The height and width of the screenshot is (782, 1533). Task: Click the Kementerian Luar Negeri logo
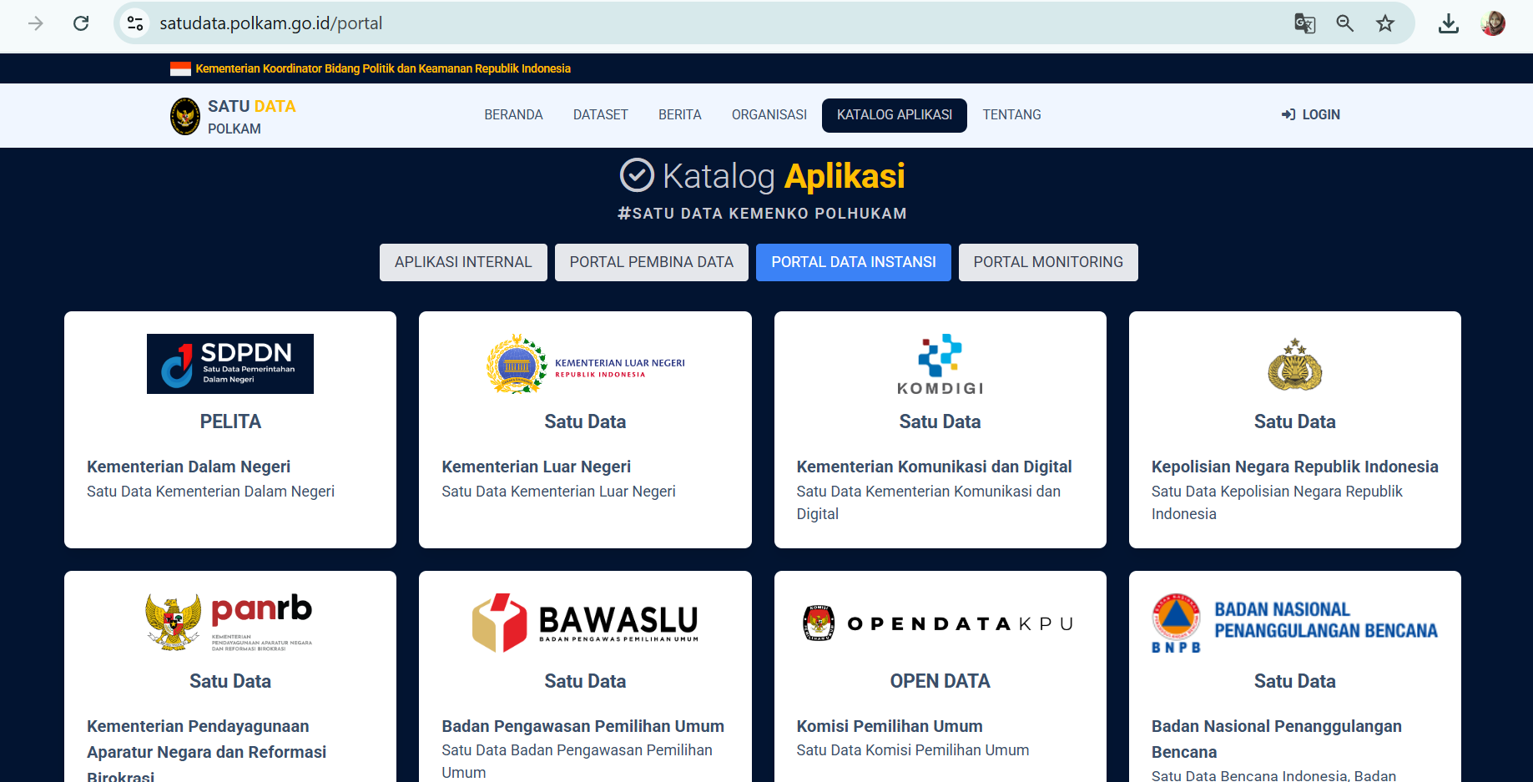[x=586, y=364]
